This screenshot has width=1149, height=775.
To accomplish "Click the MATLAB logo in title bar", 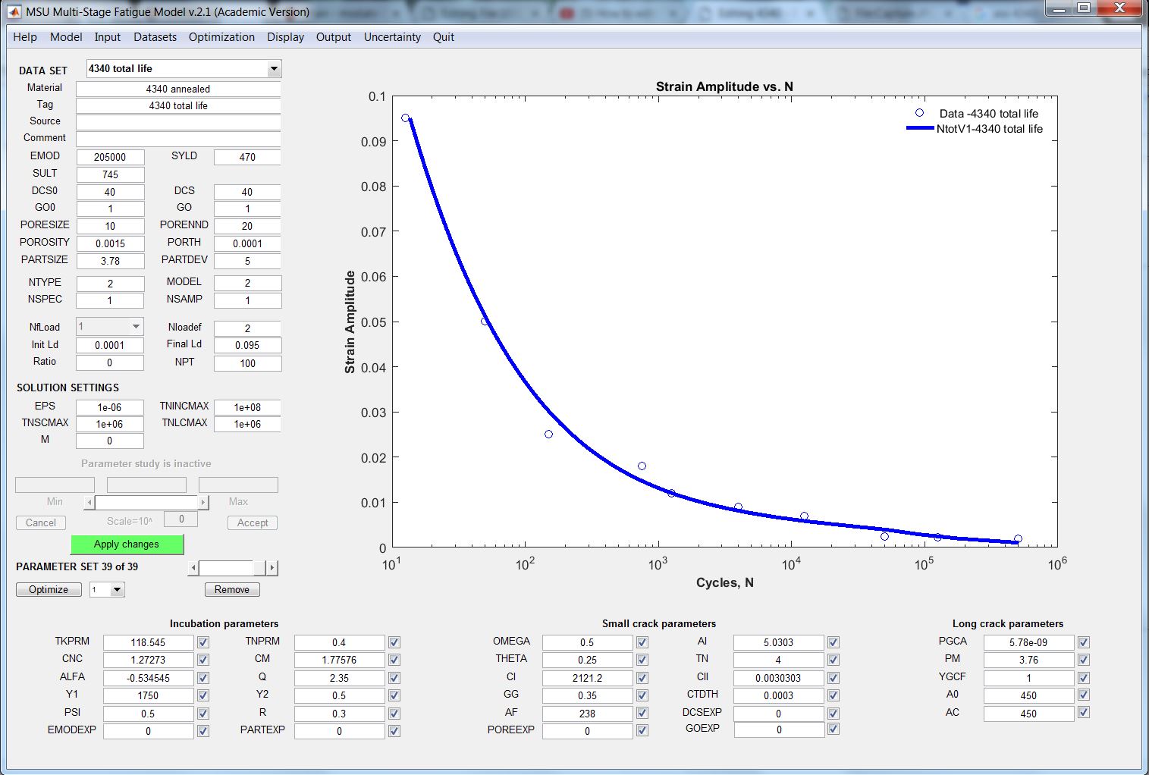I will coord(14,12).
